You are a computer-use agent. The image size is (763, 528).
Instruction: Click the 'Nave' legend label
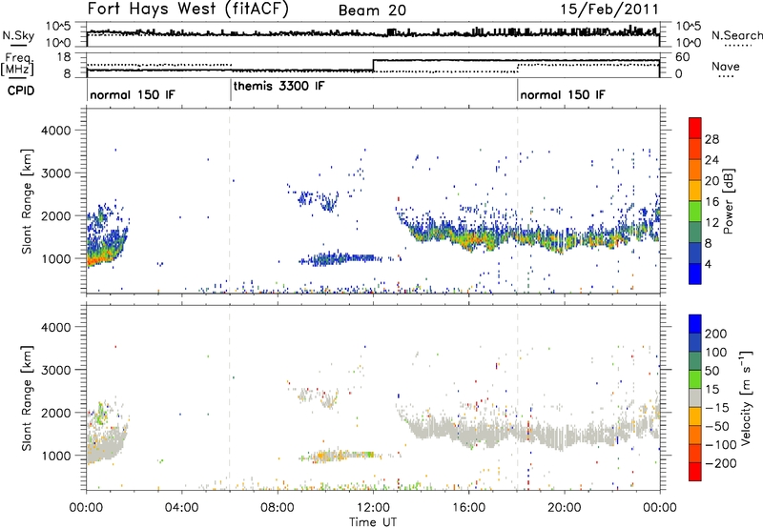click(x=726, y=67)
